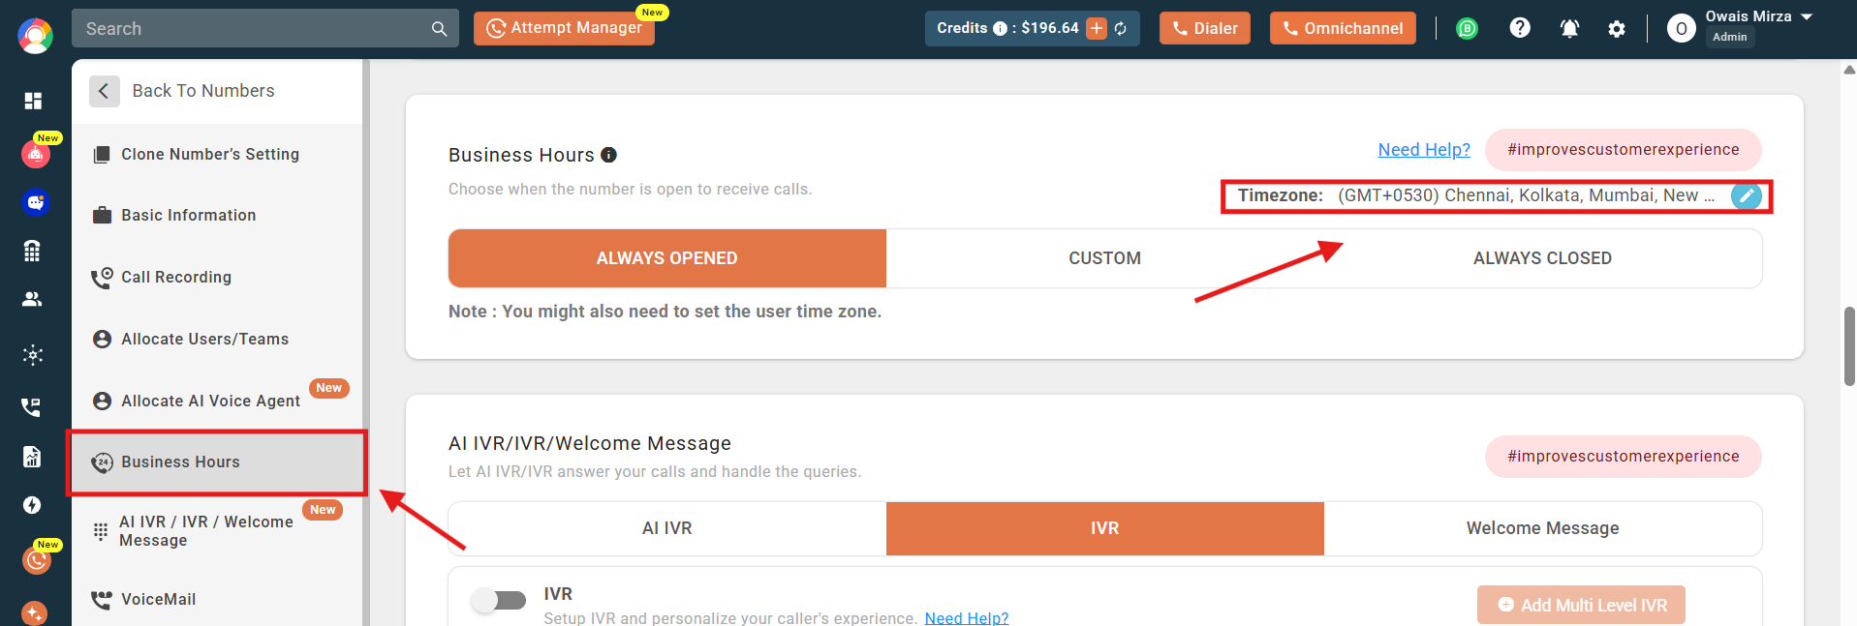Viewport: 1857px width, 626px height.
Task: Open the integrations hub icon in sidebar
Action: click(33, 355)
